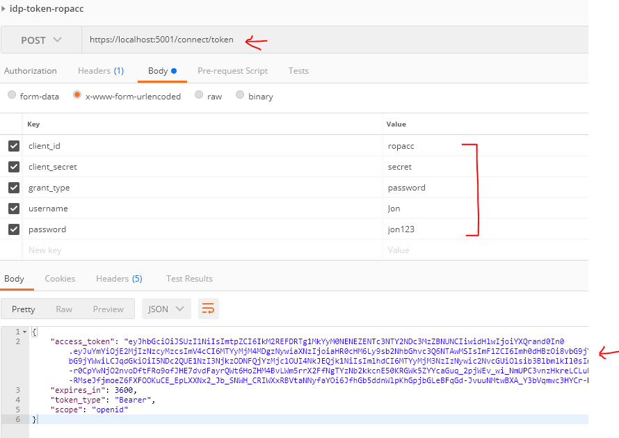This screenshot has width=619, height=438.
Task: Toggle the client_secret row checkbox
Action: click(14, 167)
